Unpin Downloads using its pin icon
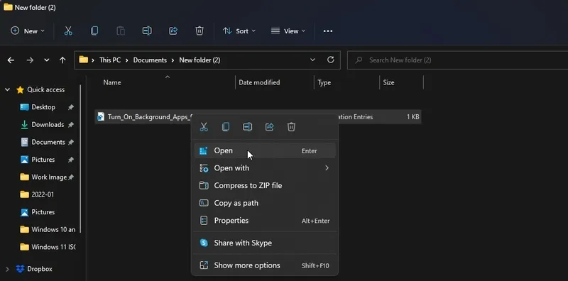Viewport: 568px width, 281px height. pyautogui.click(x=71, y=125)
